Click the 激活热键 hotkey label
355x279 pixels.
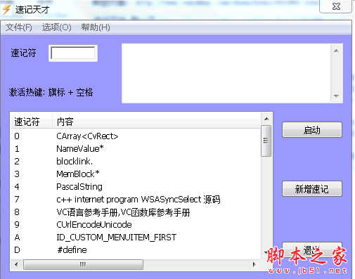pos(51,93)
